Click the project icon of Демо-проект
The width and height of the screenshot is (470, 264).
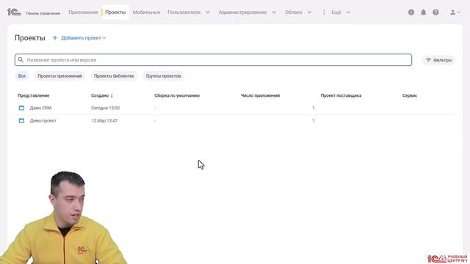tap(21, 120)
